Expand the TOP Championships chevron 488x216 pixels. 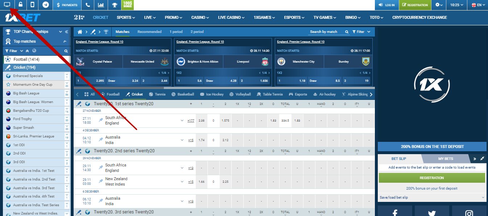click(x=61, y=32)
